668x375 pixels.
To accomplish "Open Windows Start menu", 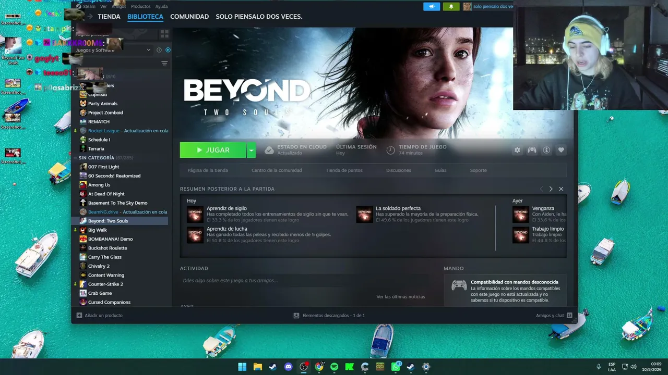I will (x=242, y=367).
